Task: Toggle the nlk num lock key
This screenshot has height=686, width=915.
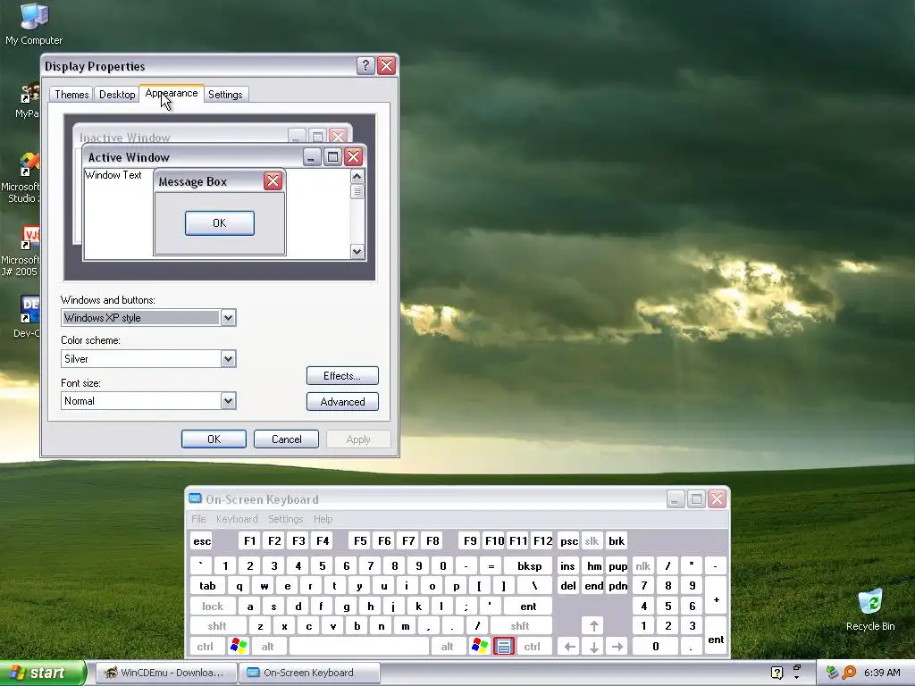Action: [x=642, y=565]
